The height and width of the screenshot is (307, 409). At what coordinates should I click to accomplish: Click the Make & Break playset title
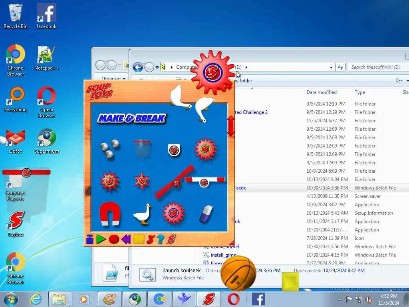tap(132, 118)
